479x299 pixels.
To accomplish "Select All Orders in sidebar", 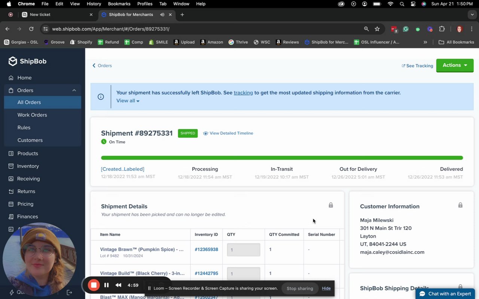I will click(x=42, y=102).
